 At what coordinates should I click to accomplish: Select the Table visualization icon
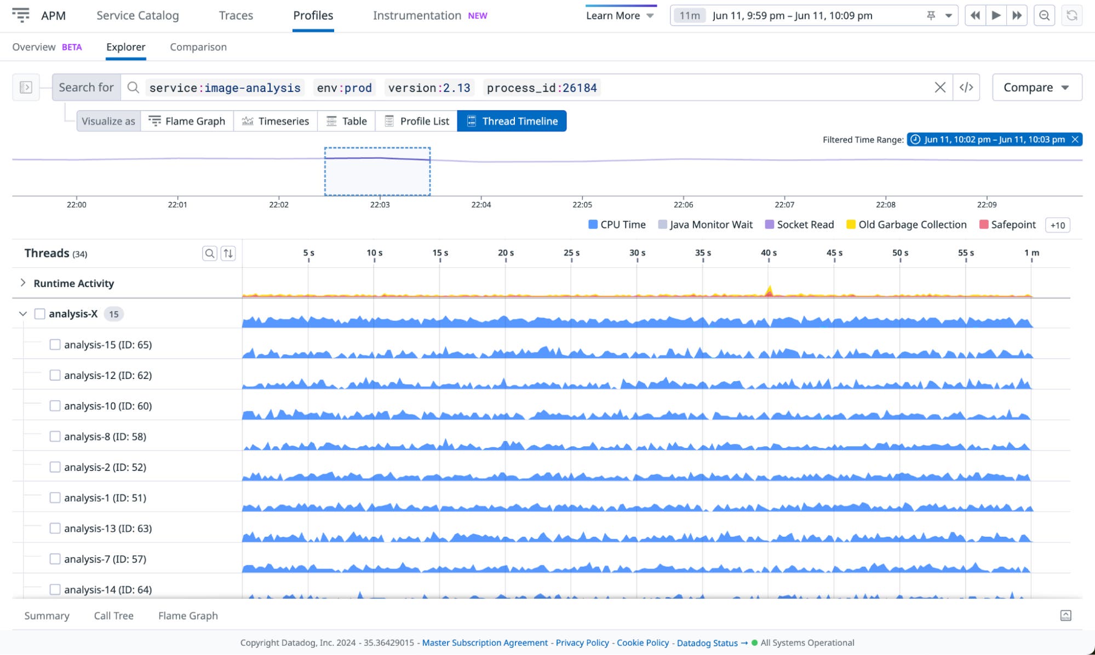(332, 121)
